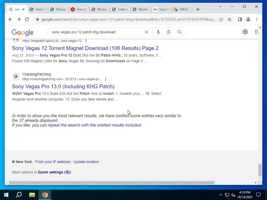Switch to the second Sony Vegas tab

pyautogui.click(x=38, y=9)
